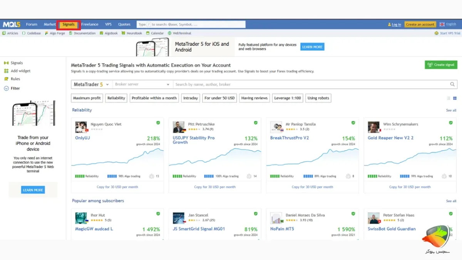462x260 pixels.
Task: Open MagicGW audcad L signal
Action: (94, 229)
